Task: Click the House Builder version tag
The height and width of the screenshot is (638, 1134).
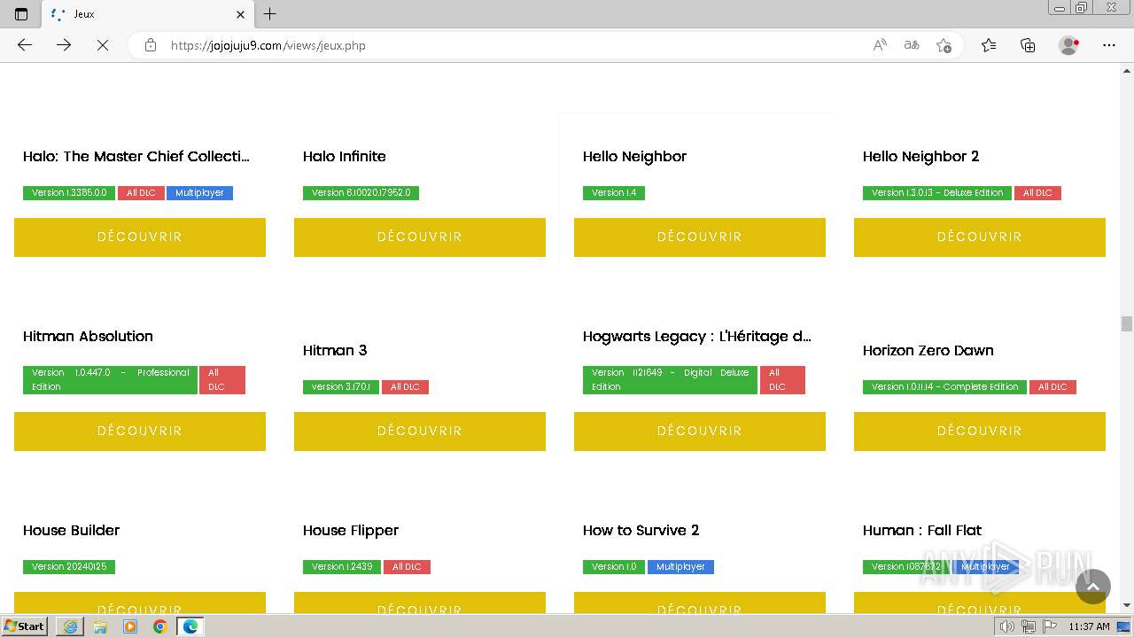Action: pyautogui.click(x=69, y=567)
